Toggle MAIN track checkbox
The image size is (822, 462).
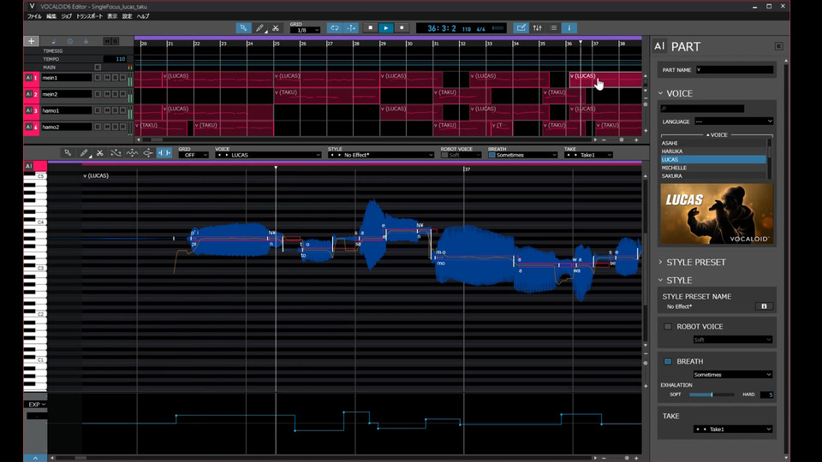(x=98, y=67)
